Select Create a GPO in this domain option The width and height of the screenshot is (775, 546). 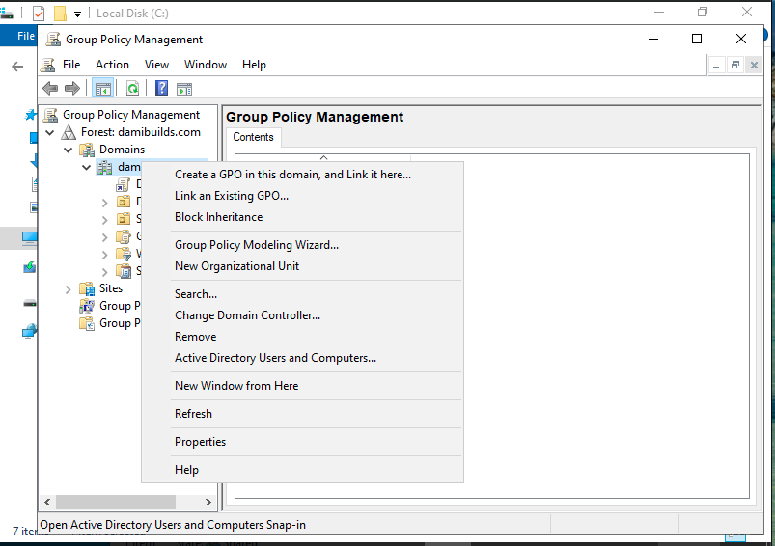pyautogui.click(x=292, y=175)
